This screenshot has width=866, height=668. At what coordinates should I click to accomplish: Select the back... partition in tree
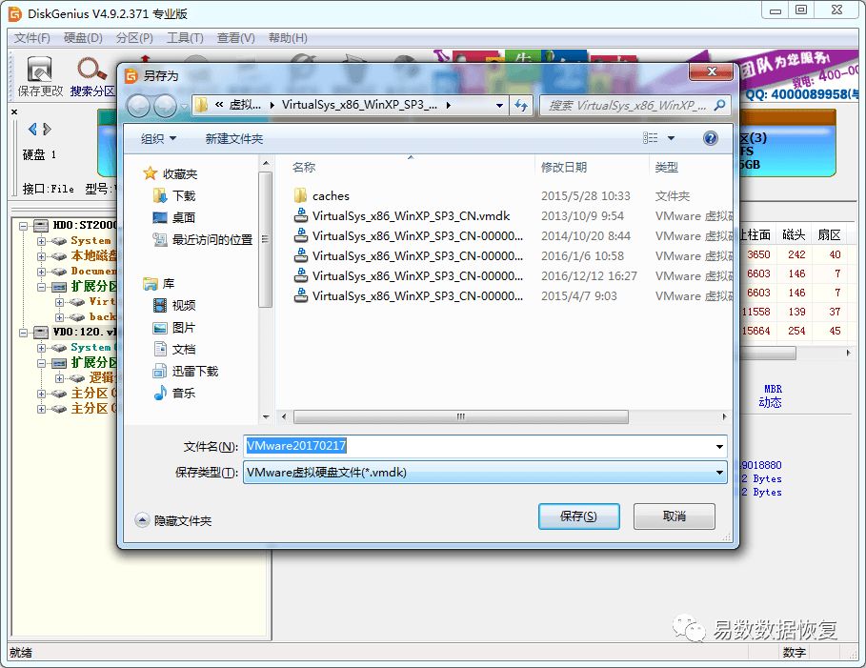click(102, 317)
